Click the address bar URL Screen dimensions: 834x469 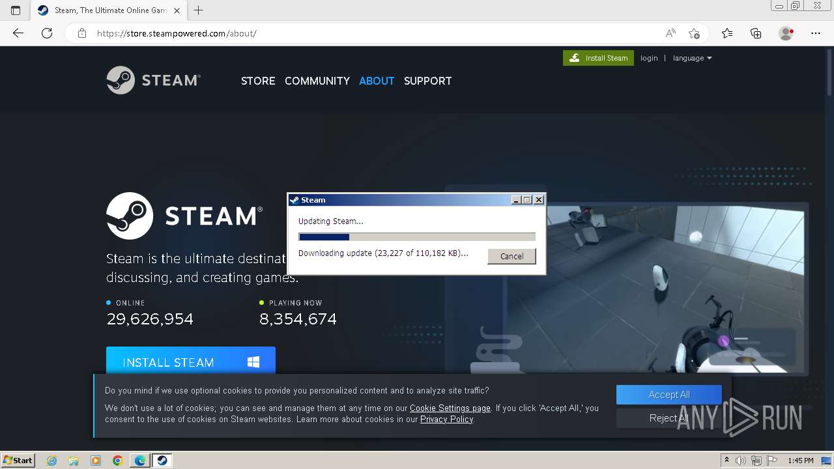(x=177, y=33)
